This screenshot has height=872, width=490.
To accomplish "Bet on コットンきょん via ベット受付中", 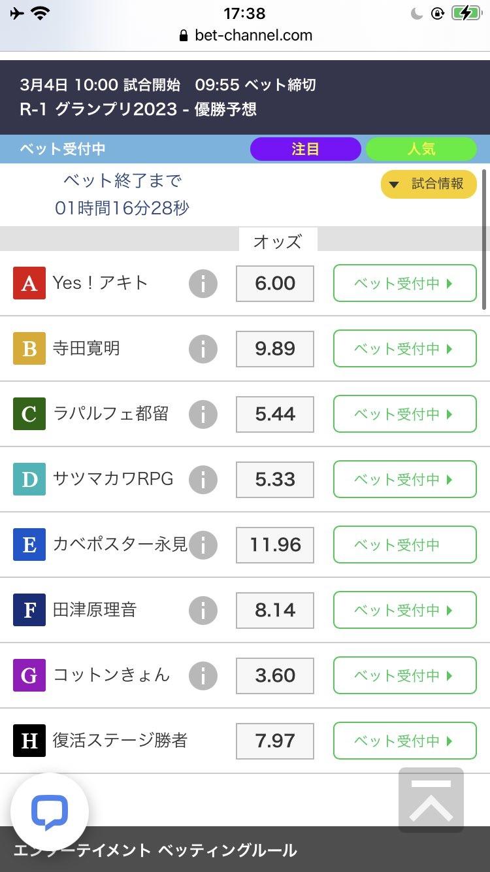I will [x=405, y=675].
